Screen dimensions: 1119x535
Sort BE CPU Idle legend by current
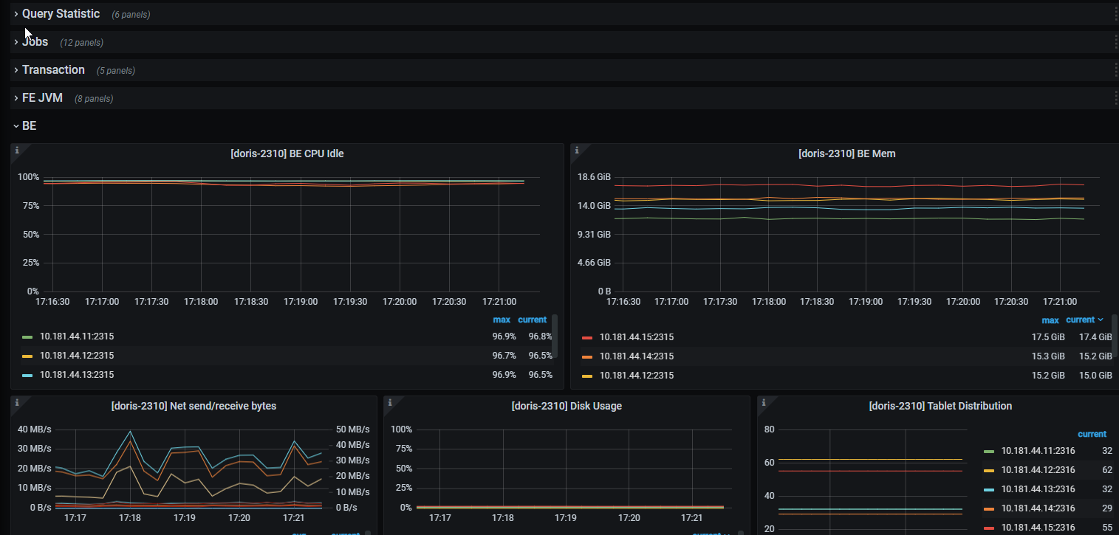(532, 320)
